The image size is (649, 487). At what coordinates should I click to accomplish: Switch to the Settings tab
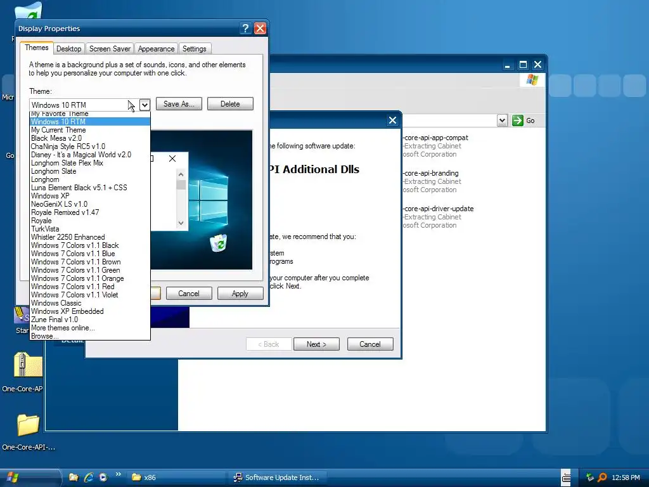click(195, 49)
